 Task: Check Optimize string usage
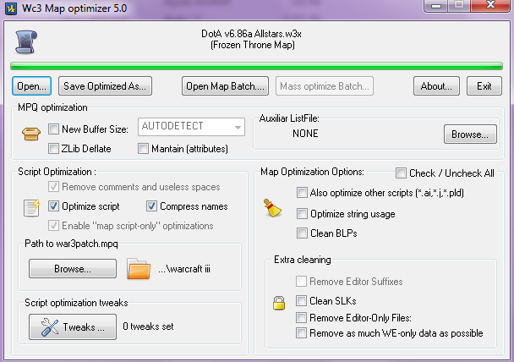pos(302,214)
